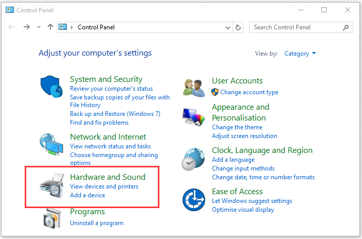Open Back up and Restore (Windows 7)
Image resolution: width=362 pixels, height=239 pixels.
pos(115,114)
